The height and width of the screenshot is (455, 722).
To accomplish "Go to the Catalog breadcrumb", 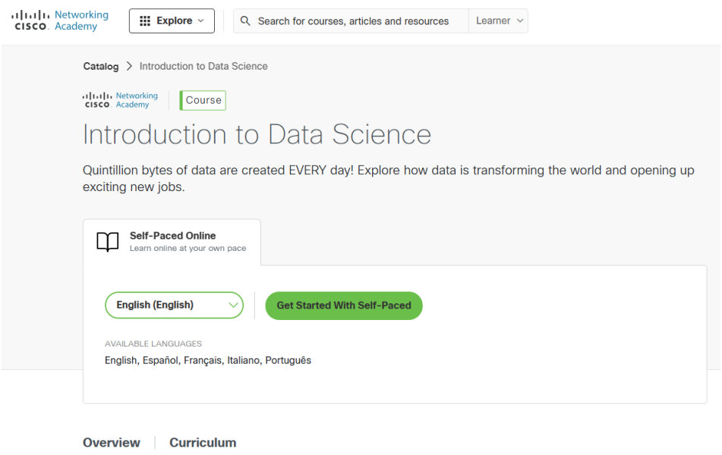I will [101, 66].
